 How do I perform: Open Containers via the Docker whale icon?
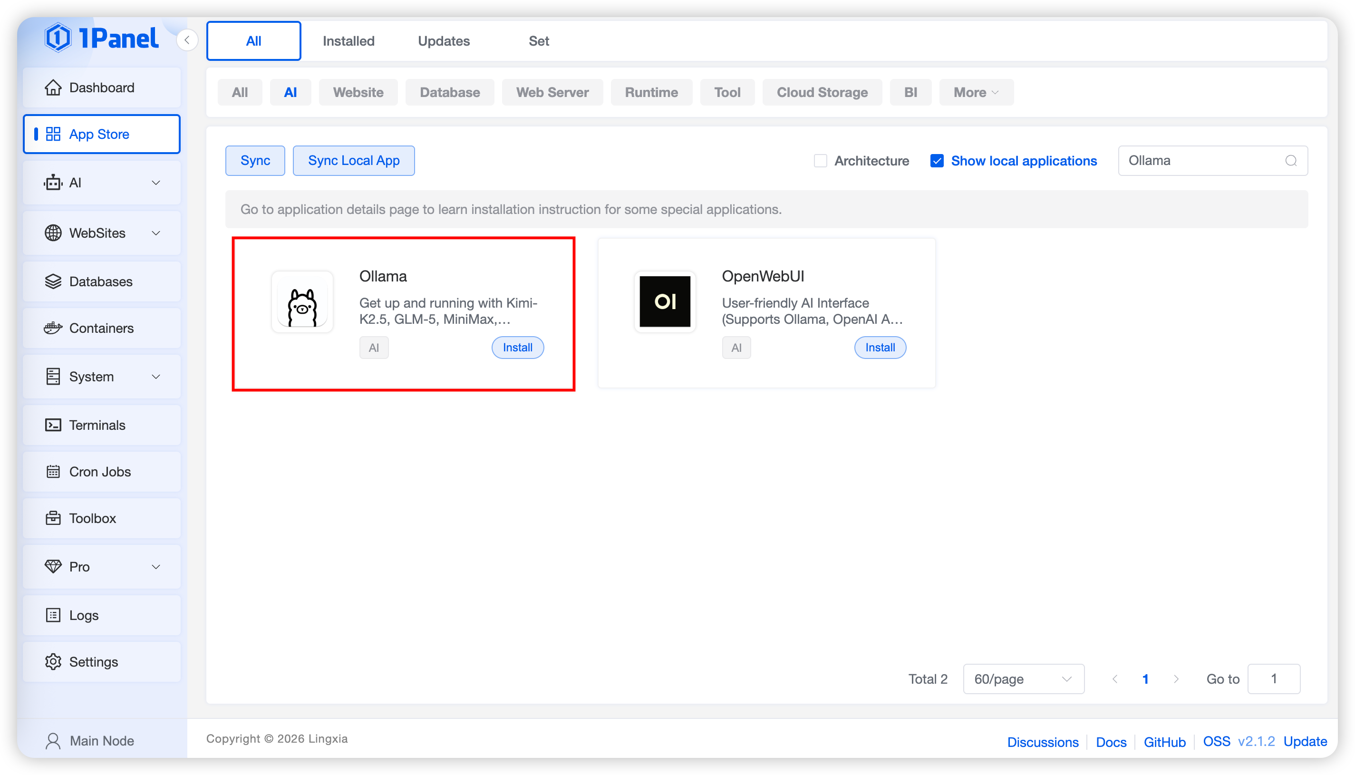[x=53, y=328]
